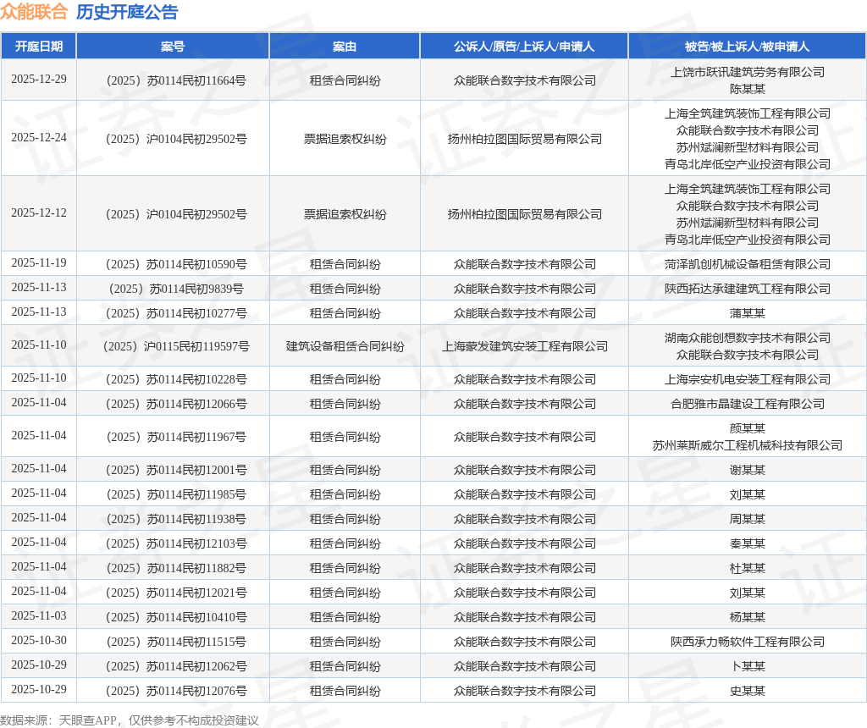Select the 案由 column header
867x728 pixels.
click(345, 47)
